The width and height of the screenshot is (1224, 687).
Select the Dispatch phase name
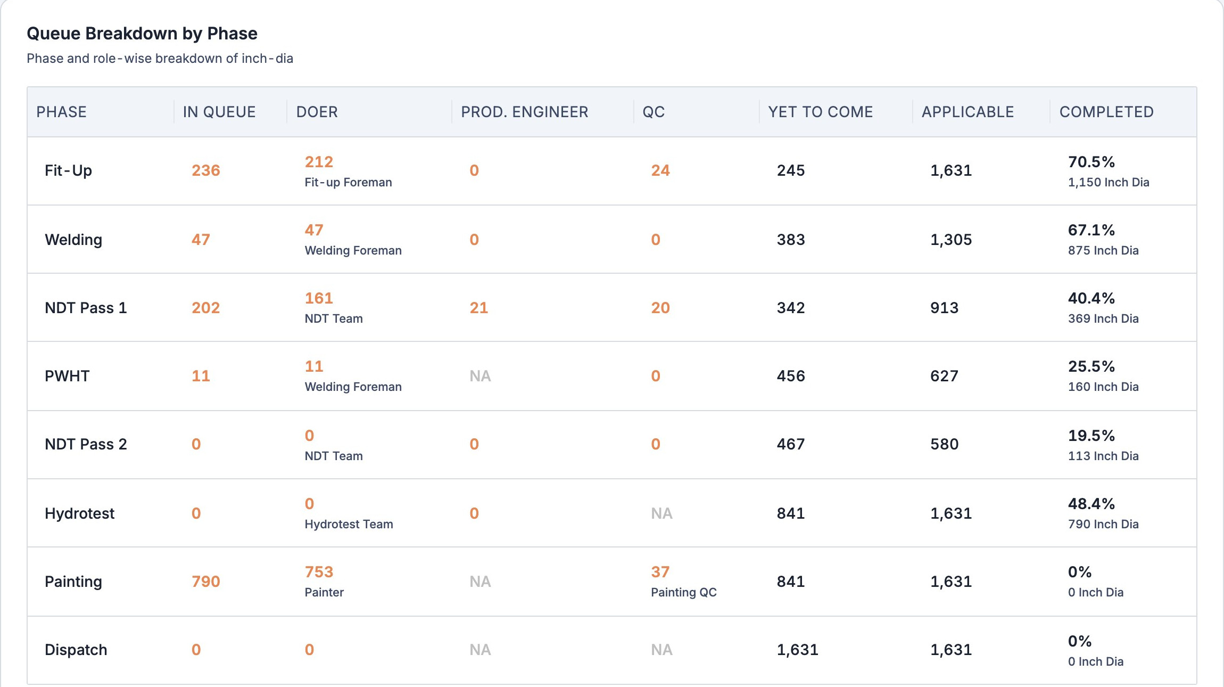tap(76, 650)
